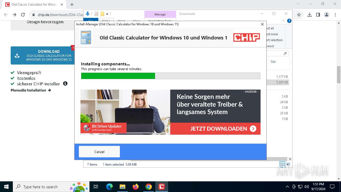Image resolution: width=341 pixels, height=192 pixels.
Task: Open the Chrome three-dot menu
Action: (x=335, y=15)
